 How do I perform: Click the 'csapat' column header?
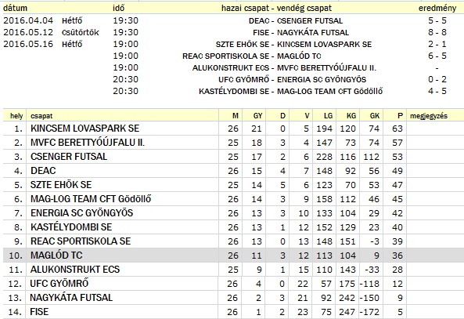[41, 116]
